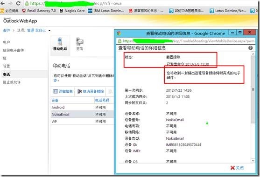The image size is (260, 177).
Task: Select 组织电子邮件 in left navigation
Action: [14, 50]
